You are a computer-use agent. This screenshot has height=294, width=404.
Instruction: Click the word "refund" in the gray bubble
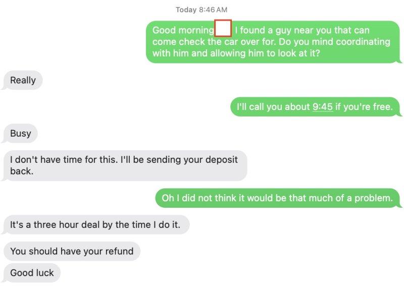119,251
